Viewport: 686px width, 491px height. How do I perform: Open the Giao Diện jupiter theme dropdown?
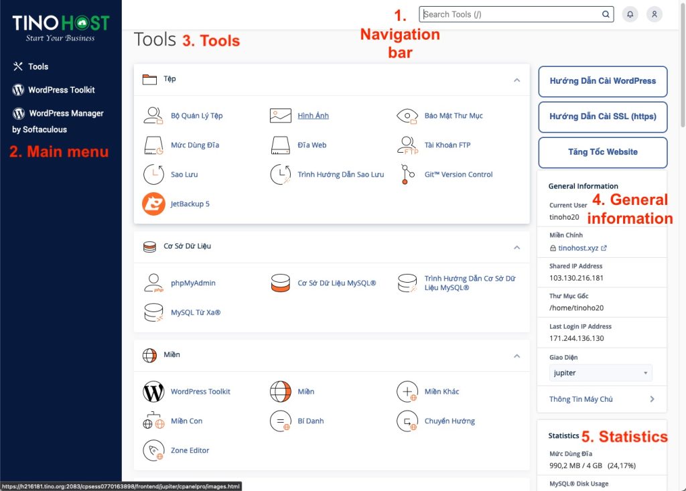pyautogui.click(x=601, y=373)
